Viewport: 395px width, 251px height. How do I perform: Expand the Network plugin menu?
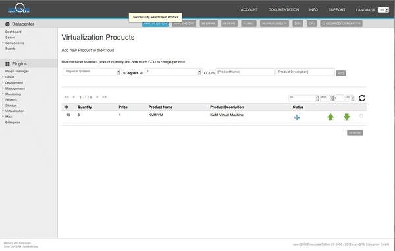3,99
